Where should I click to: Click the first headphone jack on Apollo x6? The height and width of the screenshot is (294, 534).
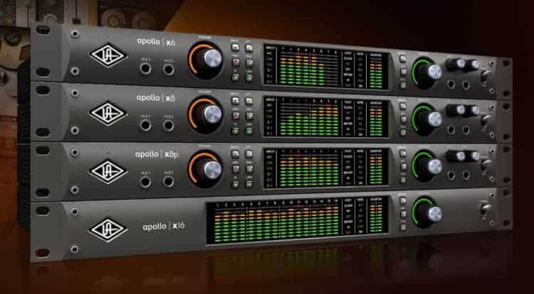tap(451, 85)
